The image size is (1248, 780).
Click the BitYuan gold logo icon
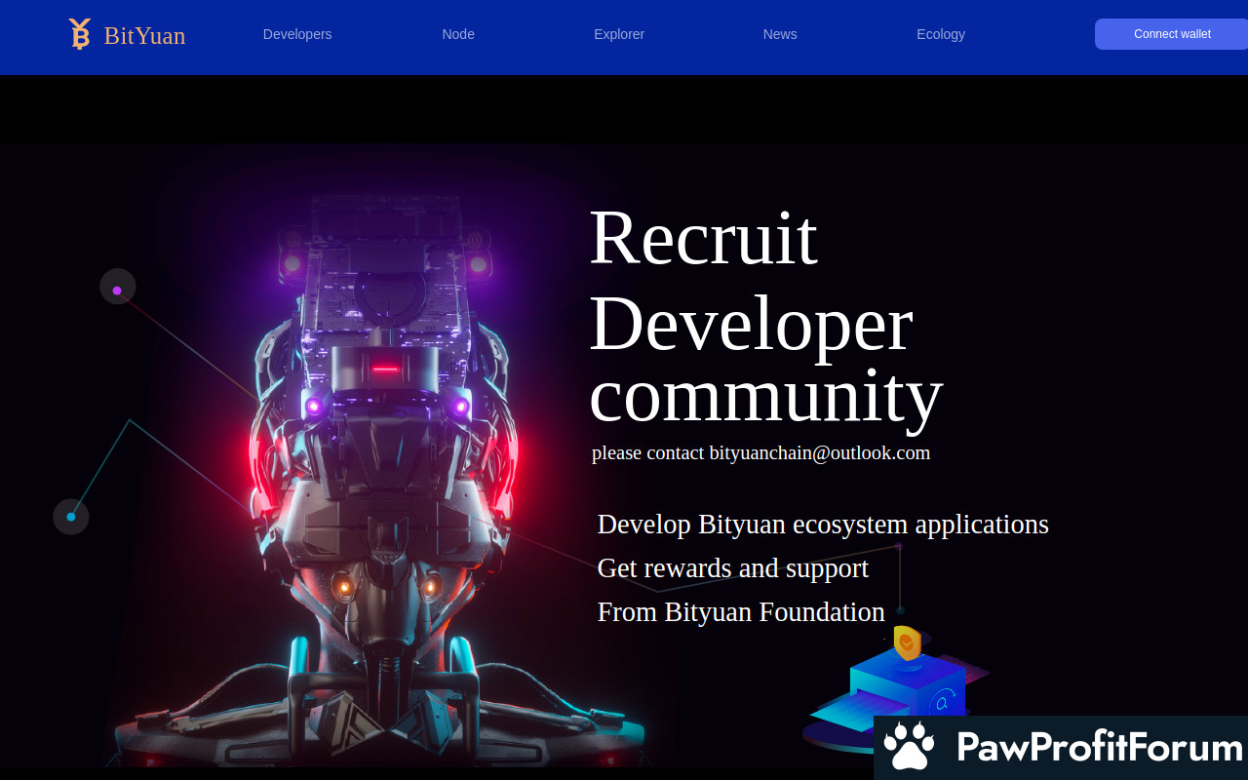pos(79,34)
